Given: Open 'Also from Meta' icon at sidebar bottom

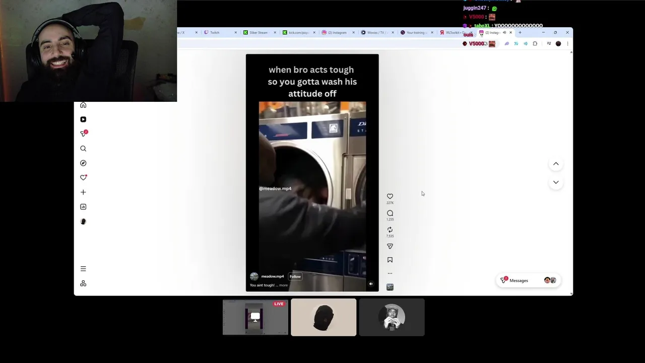Looking at the screenshot, I should (83, 283).
